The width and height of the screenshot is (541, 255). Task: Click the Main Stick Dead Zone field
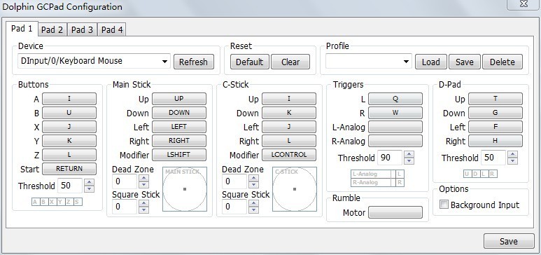(125, 181)
